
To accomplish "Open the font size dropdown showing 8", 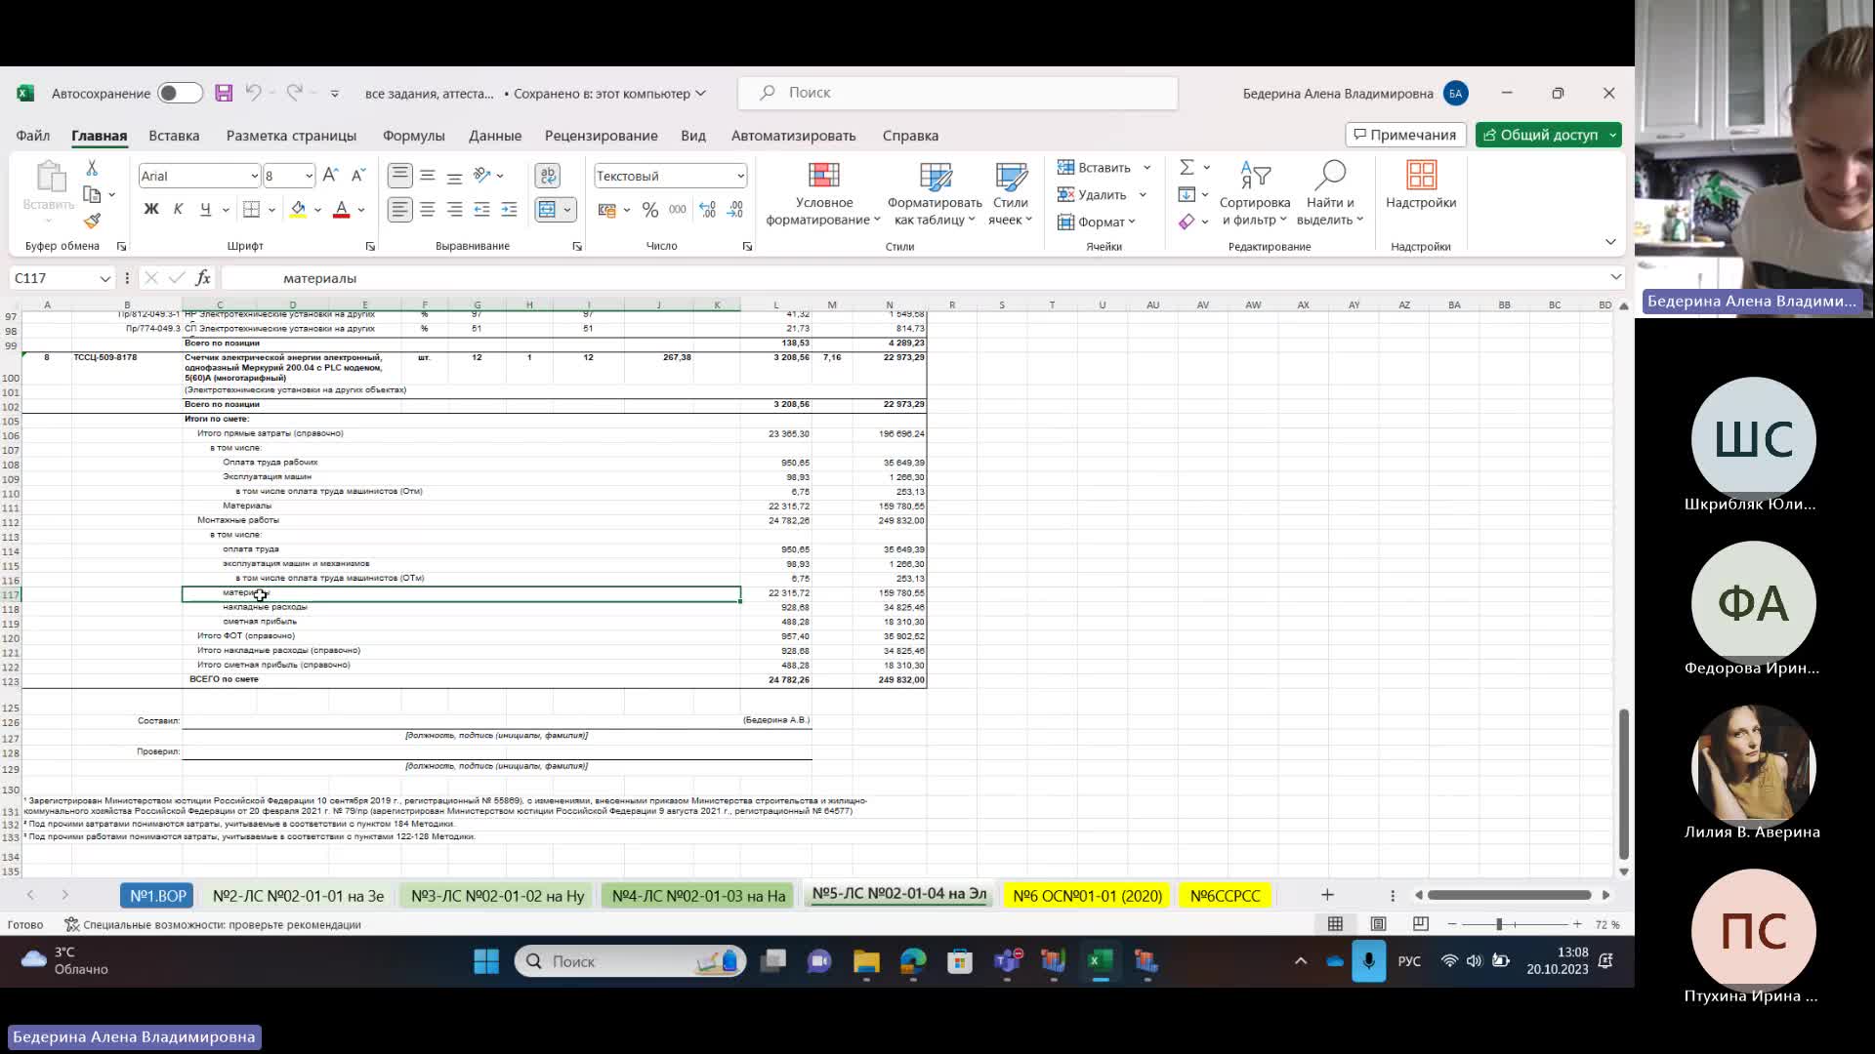I will coord(309,176).
